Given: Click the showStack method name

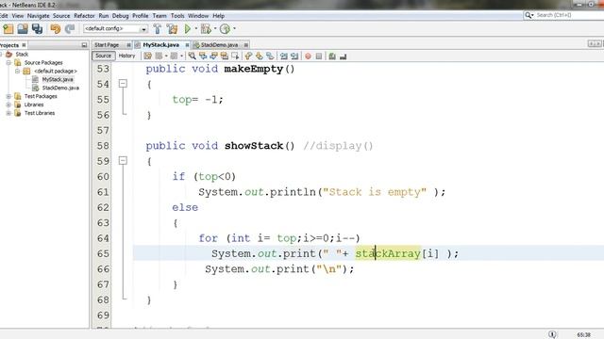Looking at the screenshot, I should [254, 146].
